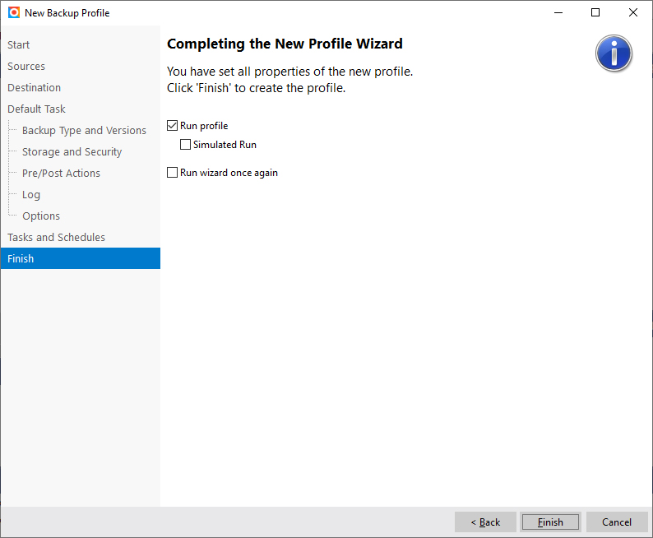
Task: Cancel the new profile wizard
Action: [617, 522]
